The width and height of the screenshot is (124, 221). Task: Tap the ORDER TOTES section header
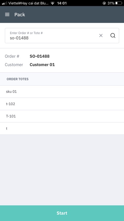pos(18,79)
